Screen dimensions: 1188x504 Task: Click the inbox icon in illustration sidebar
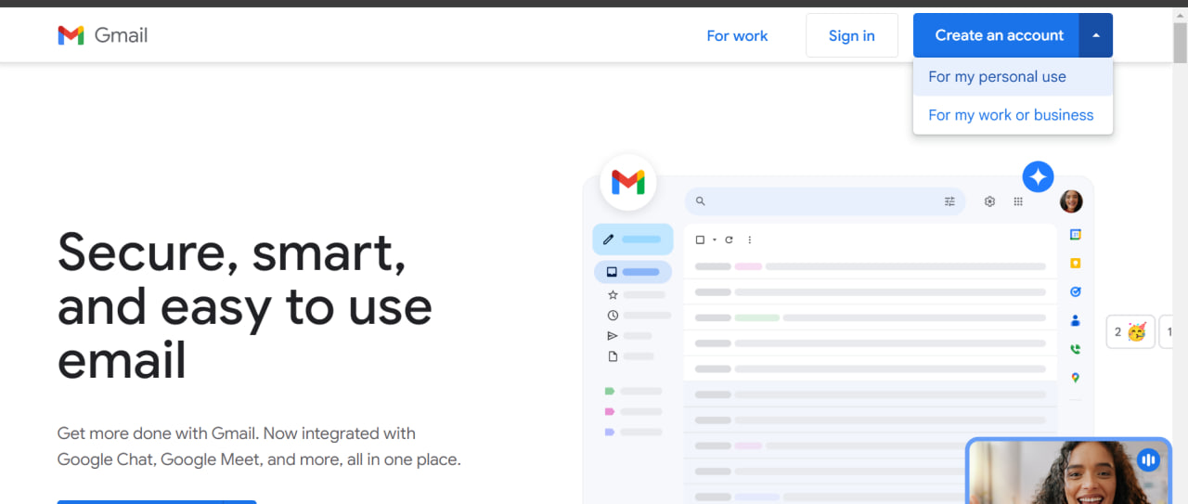pos(612,272)
